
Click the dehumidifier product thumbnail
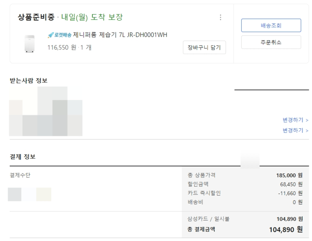coord(29,43)
